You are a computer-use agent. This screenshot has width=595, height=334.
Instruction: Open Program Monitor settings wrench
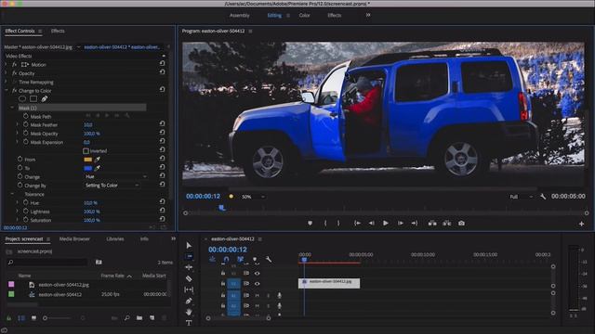click(543, 197)
